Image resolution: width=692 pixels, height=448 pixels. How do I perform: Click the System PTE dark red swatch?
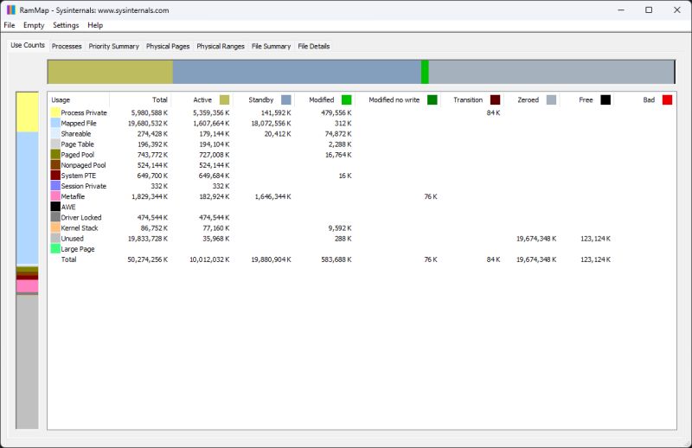[55, 176]
